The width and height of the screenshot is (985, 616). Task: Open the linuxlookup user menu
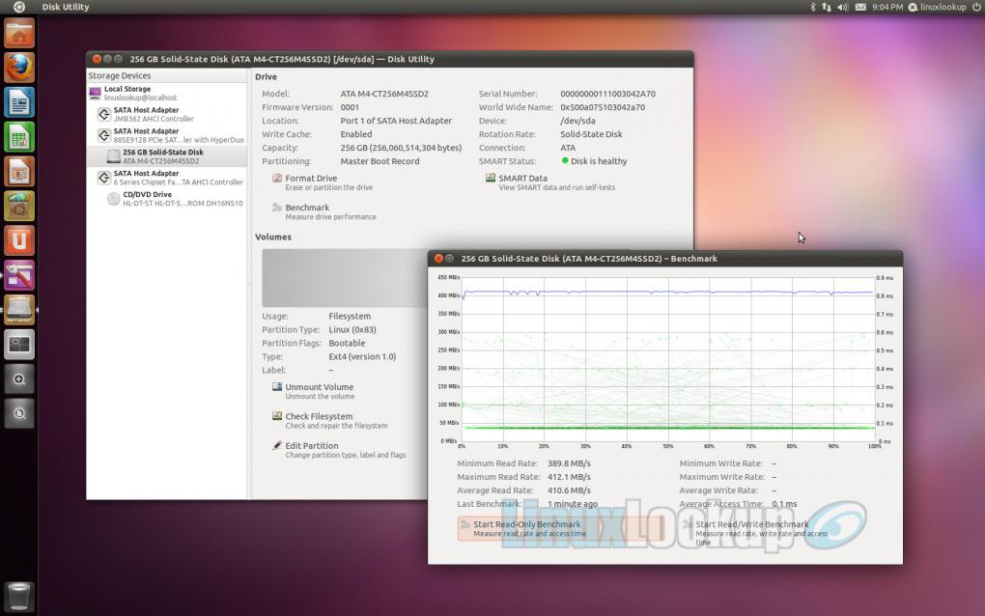click(x=938, y=7)
